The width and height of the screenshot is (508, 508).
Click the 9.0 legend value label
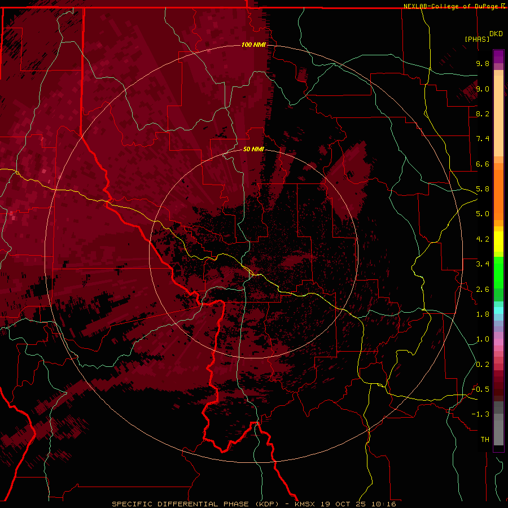pyautogui.click(x=483, y=89)
